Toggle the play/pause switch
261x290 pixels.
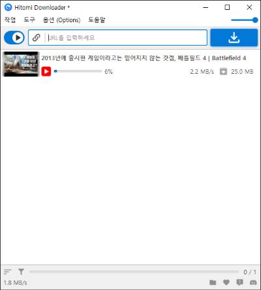(x=14, y=38)
